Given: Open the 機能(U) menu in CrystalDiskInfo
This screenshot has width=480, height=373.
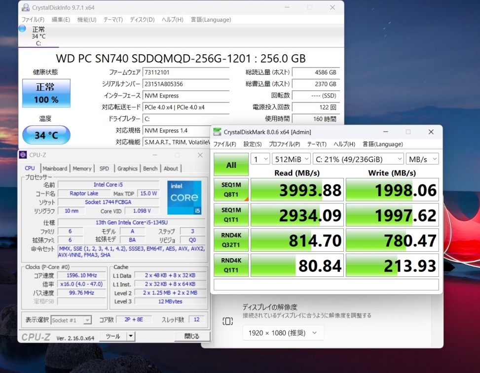Looking at the screenshot, I should (x=87, y=20).
